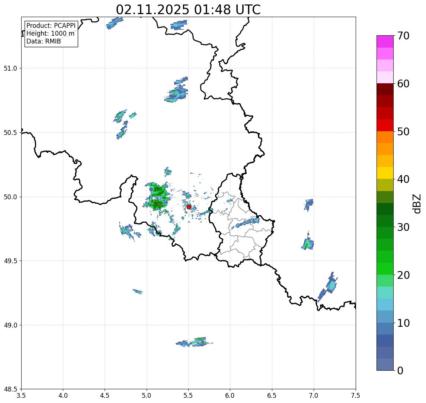Click the colorbar label "50"
Image resolution: width=426 pixels, height=403 pixels.
coord(403,132)
